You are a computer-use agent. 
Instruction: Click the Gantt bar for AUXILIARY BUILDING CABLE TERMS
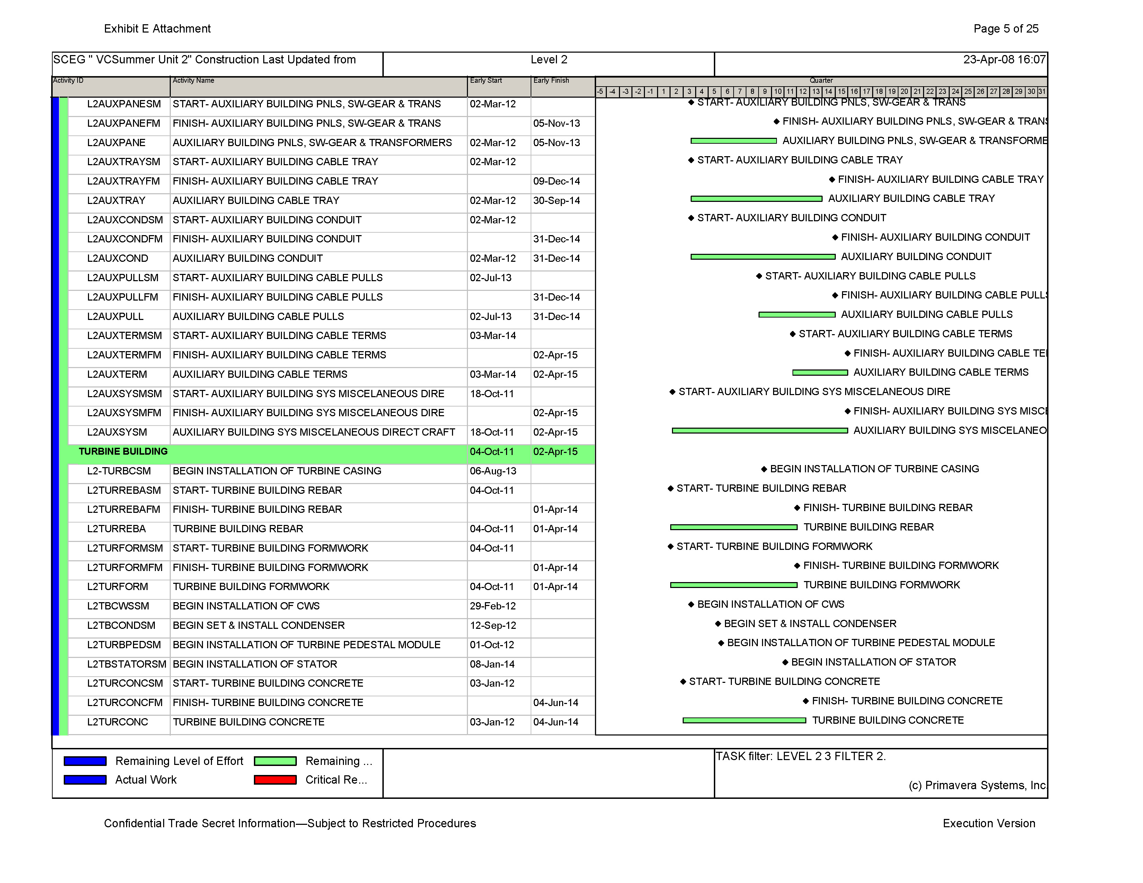pyautogui.click(x=820, y=373)
